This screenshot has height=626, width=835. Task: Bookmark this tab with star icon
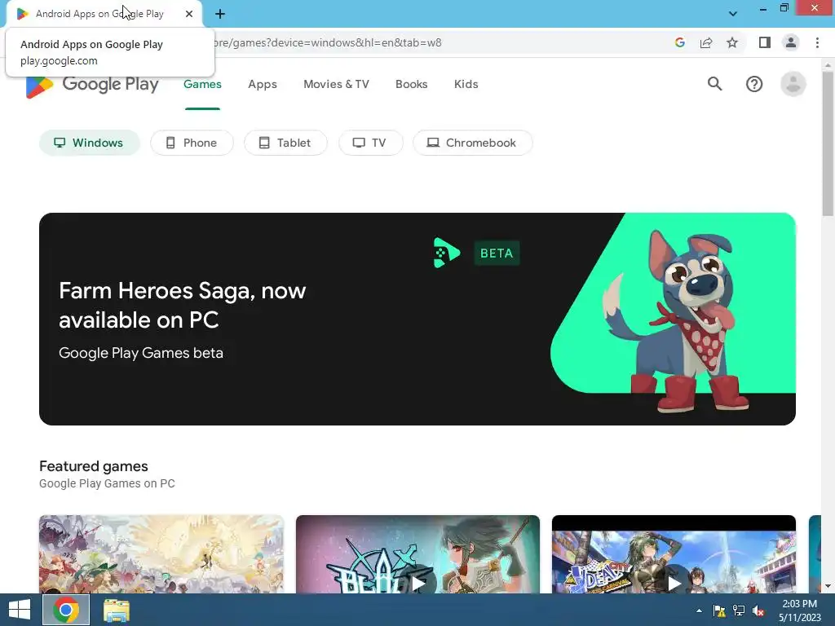(732, 42)
